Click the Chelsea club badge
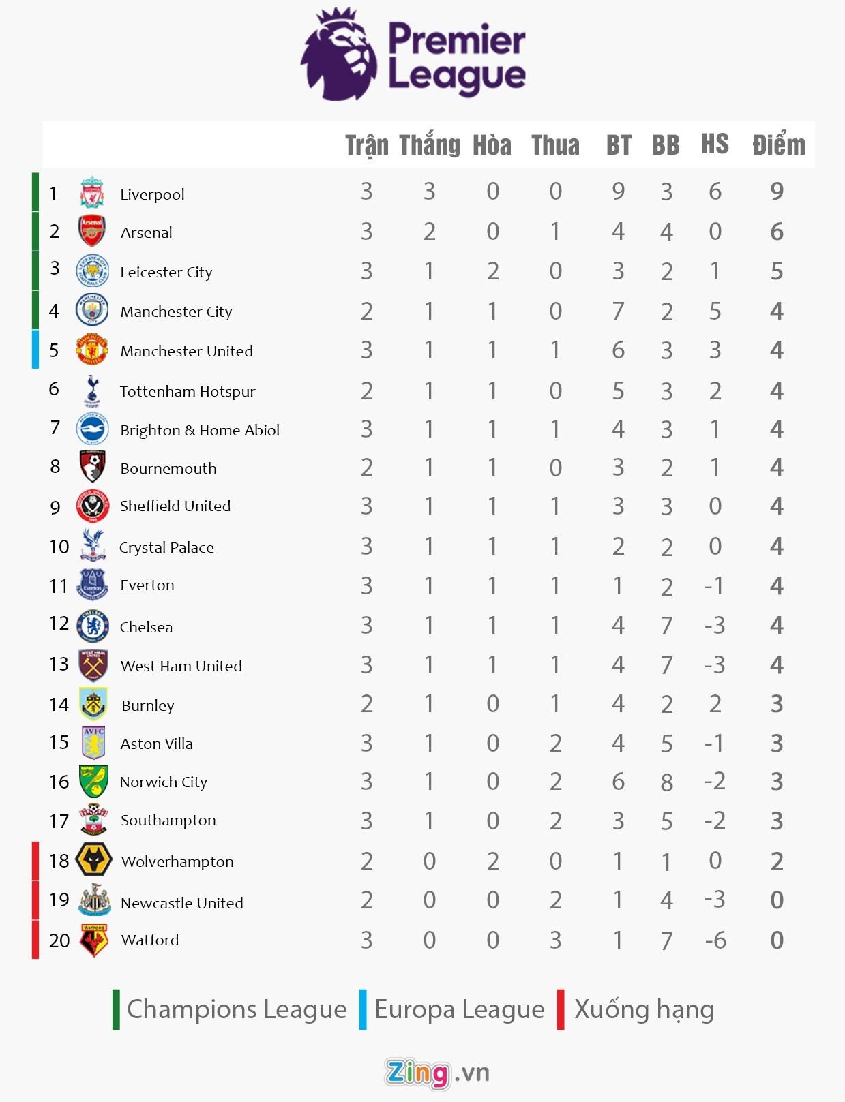 [x=92, y=626]
